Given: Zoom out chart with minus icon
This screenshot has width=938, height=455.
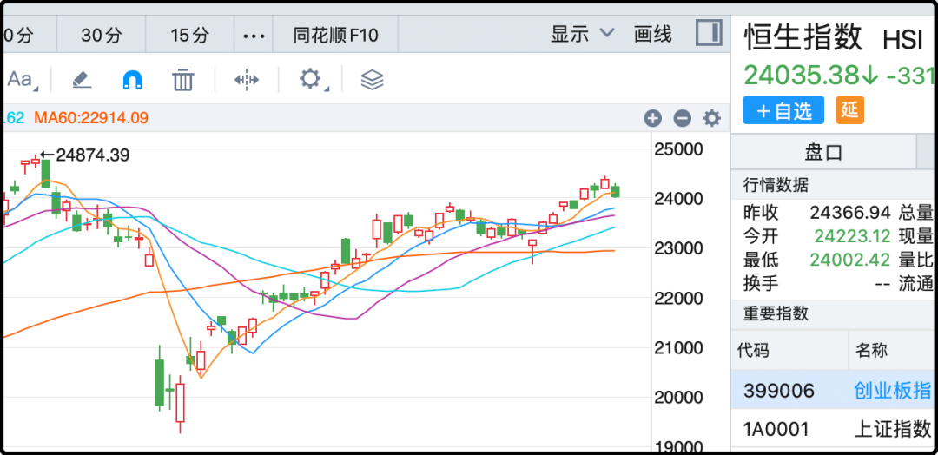Looking at the screenshot, I should (683, 119).
